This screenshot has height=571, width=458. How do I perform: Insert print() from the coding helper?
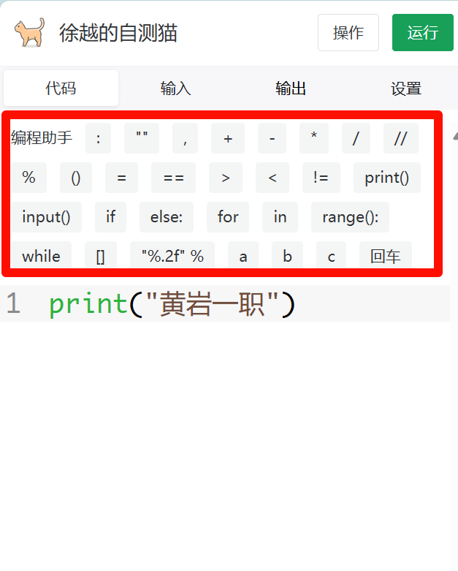[386, 178]
